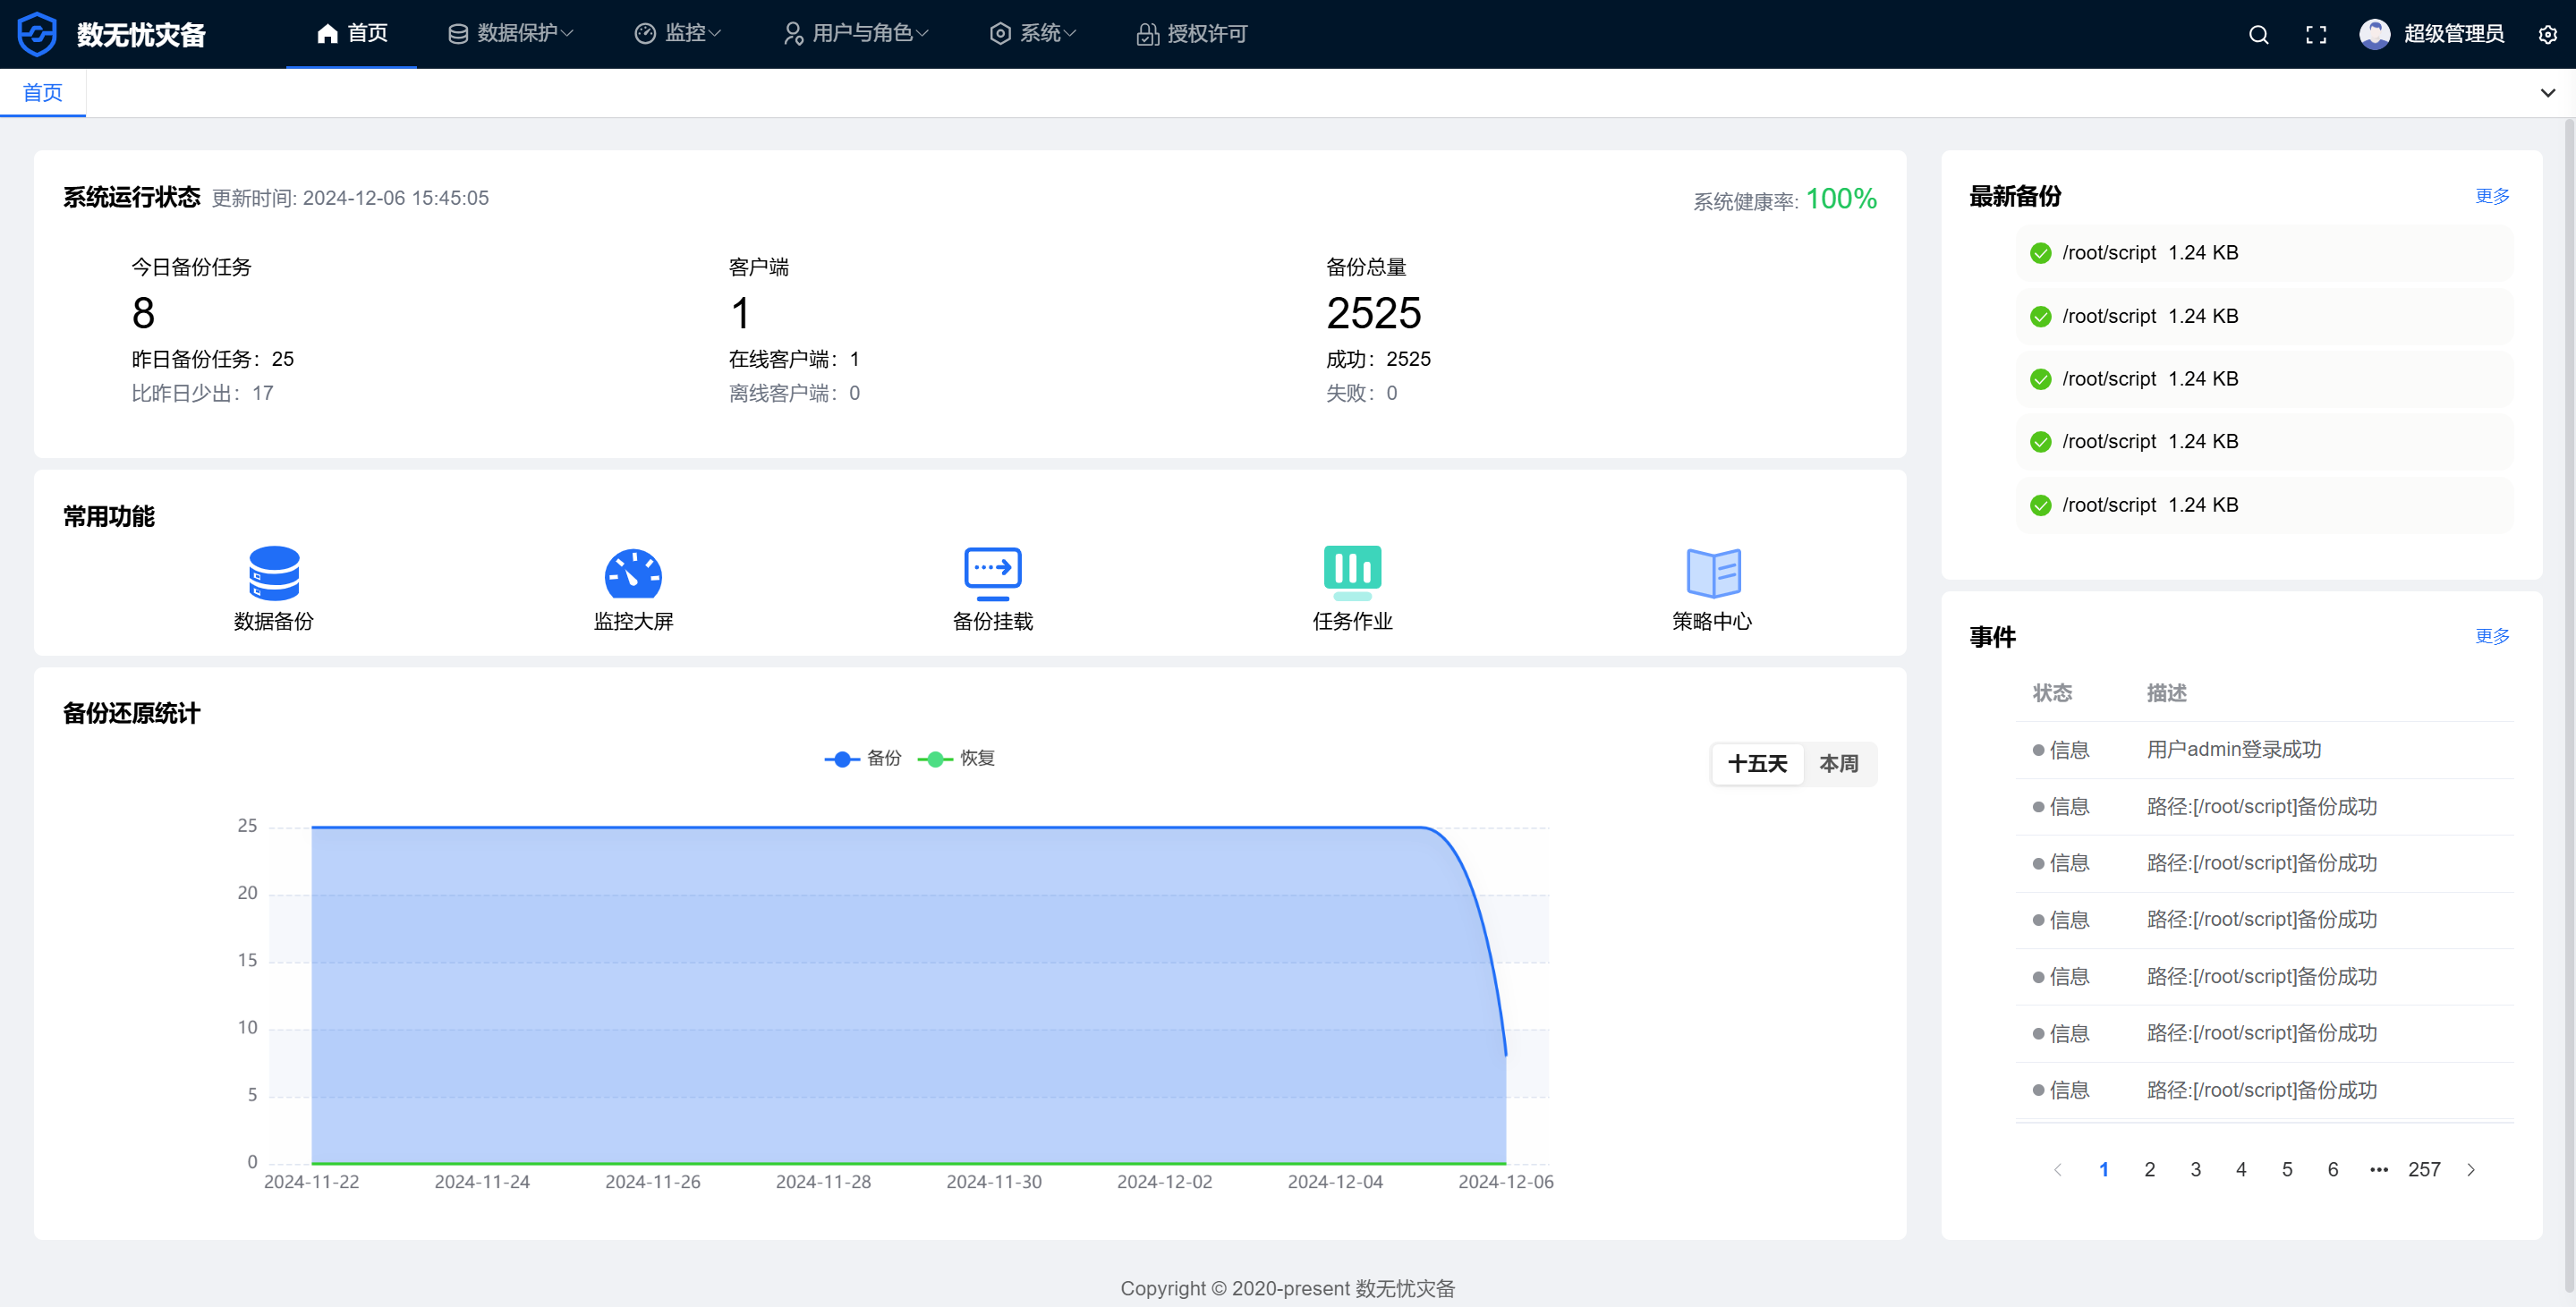
Task: Open the 授权许可 navigation item
Action: point(1192,34)
